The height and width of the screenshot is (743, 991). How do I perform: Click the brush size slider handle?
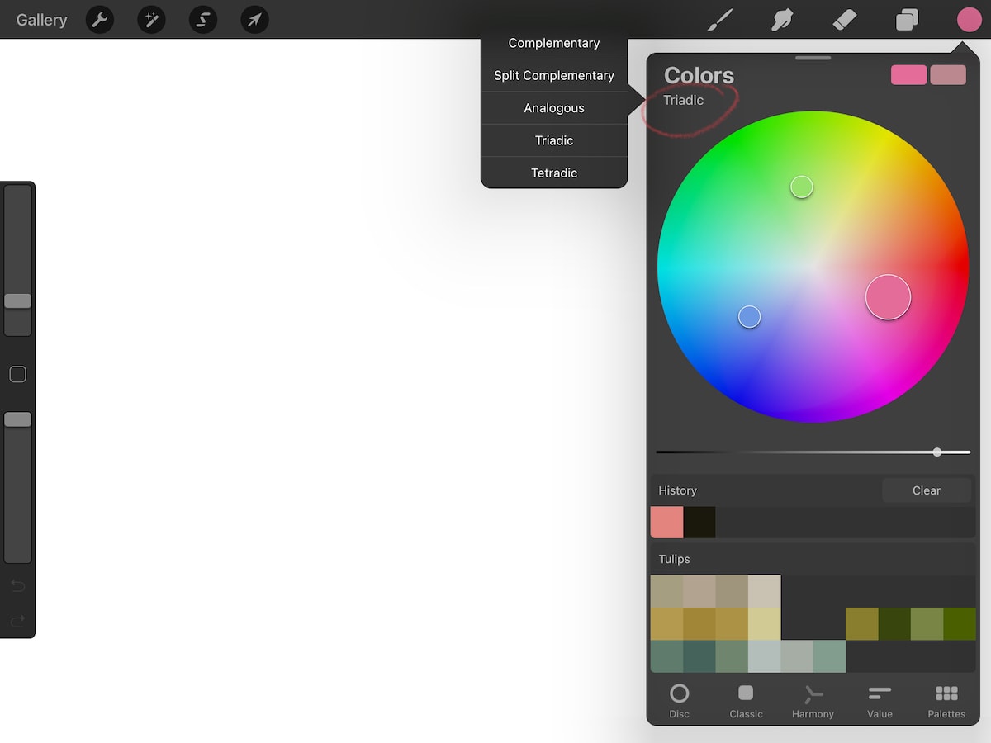(x=17, y=301)
